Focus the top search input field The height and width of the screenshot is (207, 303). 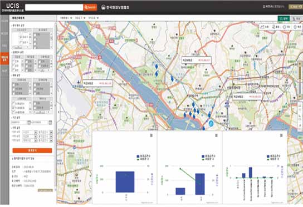pos(54,7)
